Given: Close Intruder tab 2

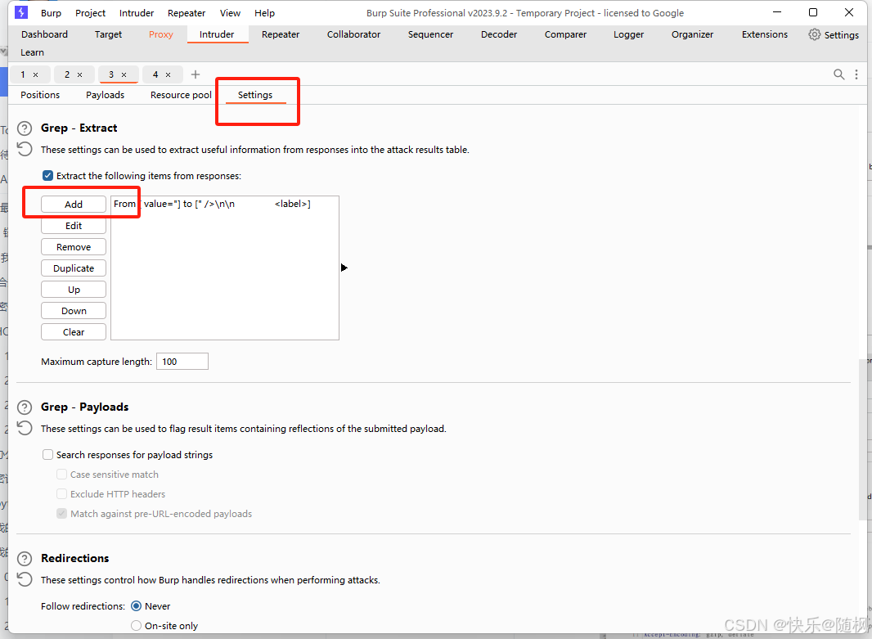Looking at the screenshot, I should point(79,74).
